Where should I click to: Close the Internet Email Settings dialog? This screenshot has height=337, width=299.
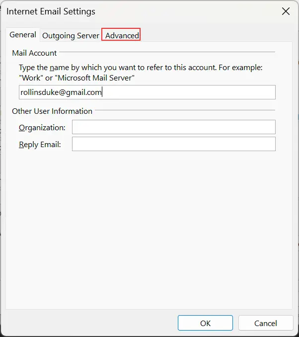point(286,11)
